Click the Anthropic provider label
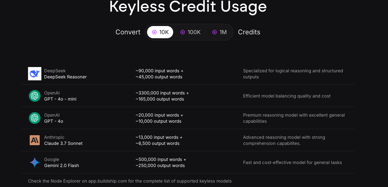The image size is (388, 187). pos(54,137)
